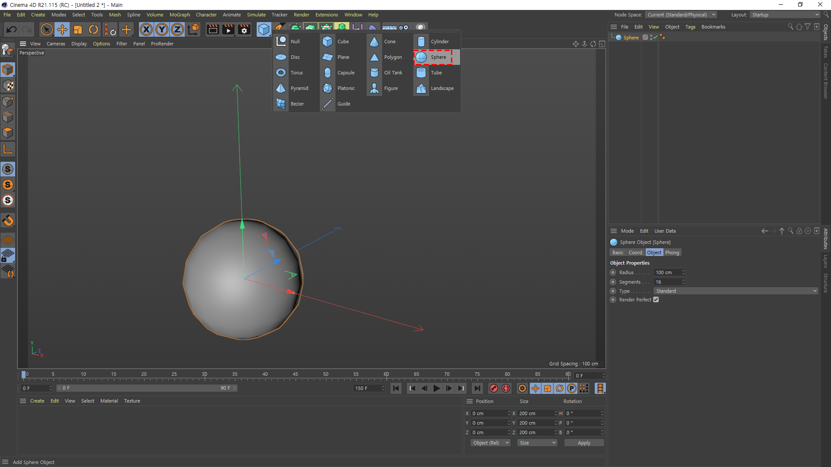831x467 pixels.
Task: Select the Rotate tool icon
Action: (93, 29)
